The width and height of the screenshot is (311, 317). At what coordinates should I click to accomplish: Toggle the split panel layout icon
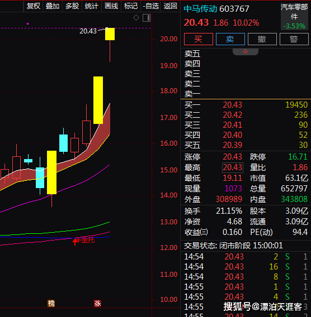(147, 18)
